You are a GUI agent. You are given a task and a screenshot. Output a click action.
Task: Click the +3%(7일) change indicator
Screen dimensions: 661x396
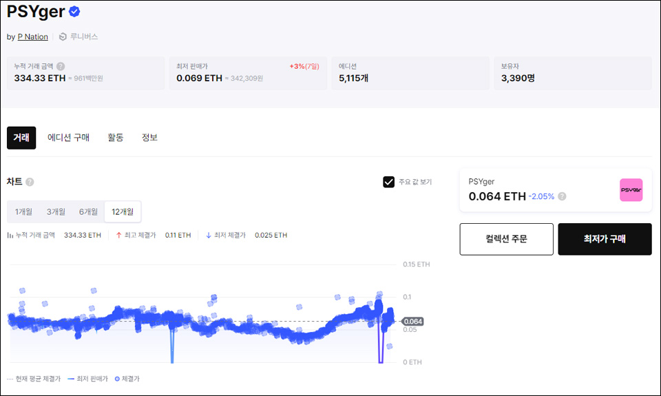[304, 66]
